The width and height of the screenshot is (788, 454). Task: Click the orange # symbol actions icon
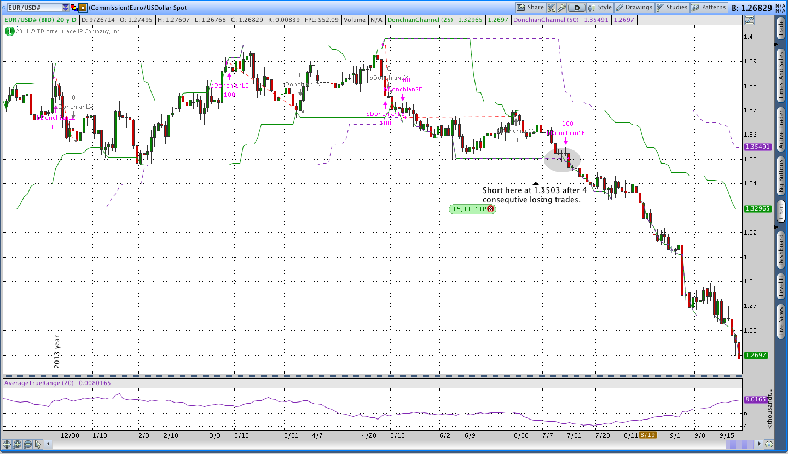click(x=83, y=8)
